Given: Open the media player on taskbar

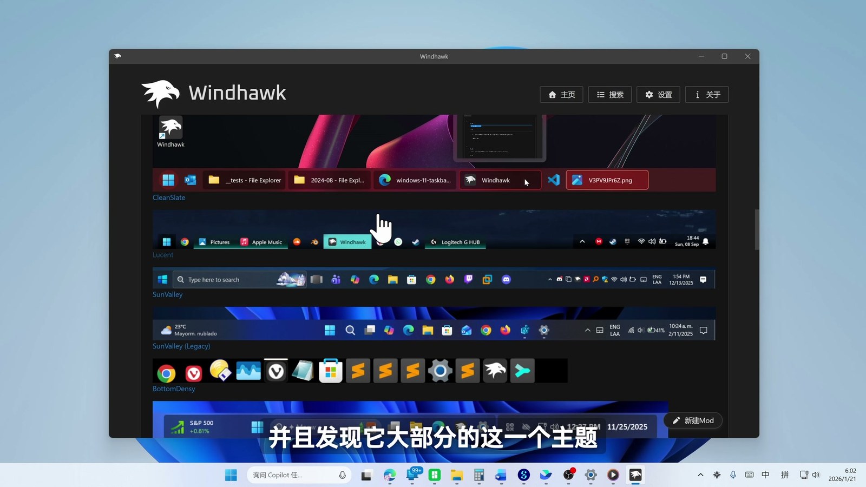Looking at the screenshot, I should pos(613,475).
